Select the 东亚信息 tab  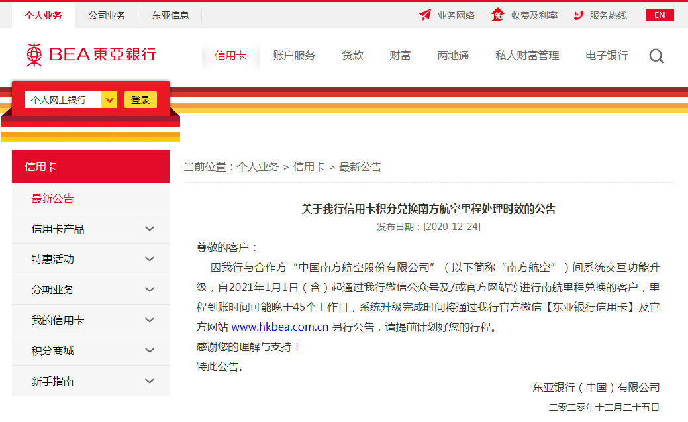(170, 15)
